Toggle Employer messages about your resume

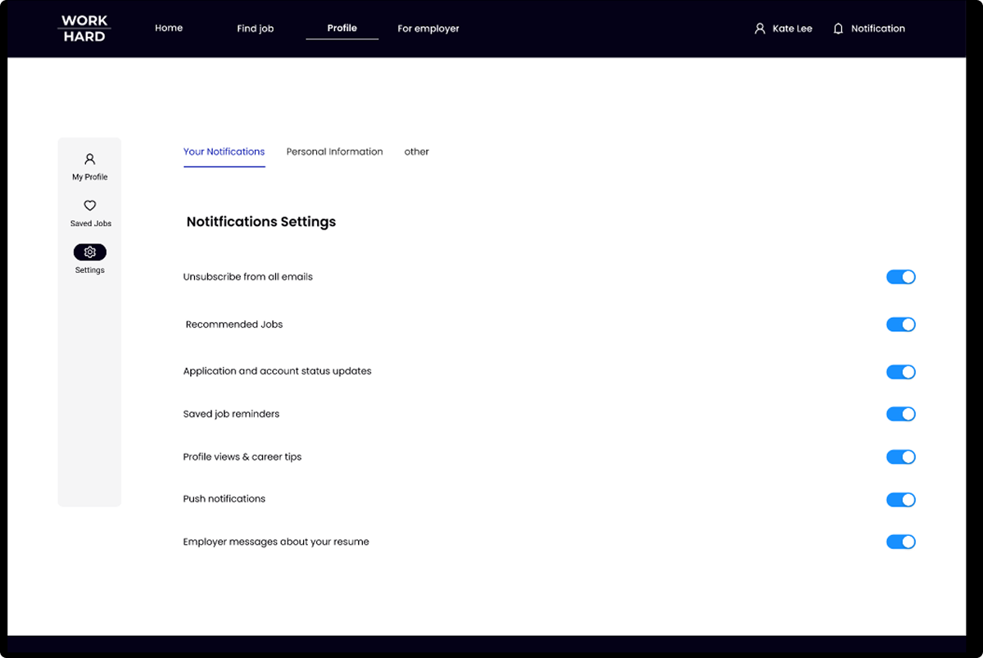pos(900,542)
